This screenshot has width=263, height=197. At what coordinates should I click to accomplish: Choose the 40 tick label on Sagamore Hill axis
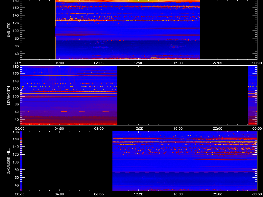[17, 185]
